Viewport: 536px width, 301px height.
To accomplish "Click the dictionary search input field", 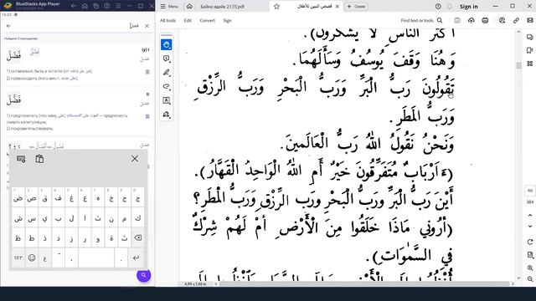I will point(78,26).
